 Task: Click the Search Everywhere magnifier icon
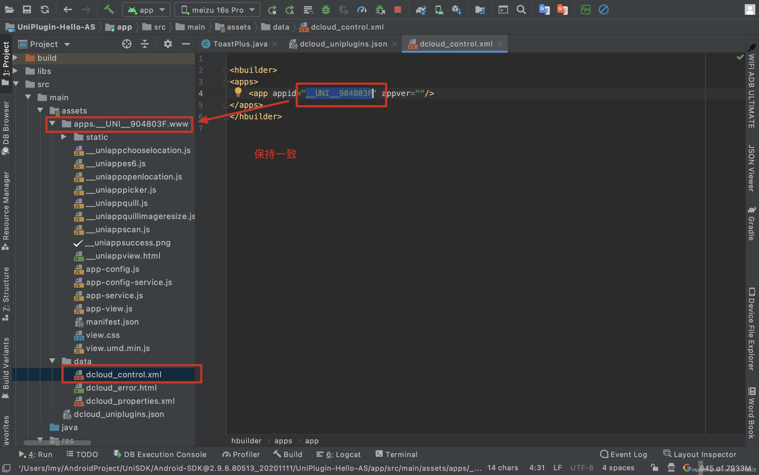pyautogui.click(x=521, y=10)
